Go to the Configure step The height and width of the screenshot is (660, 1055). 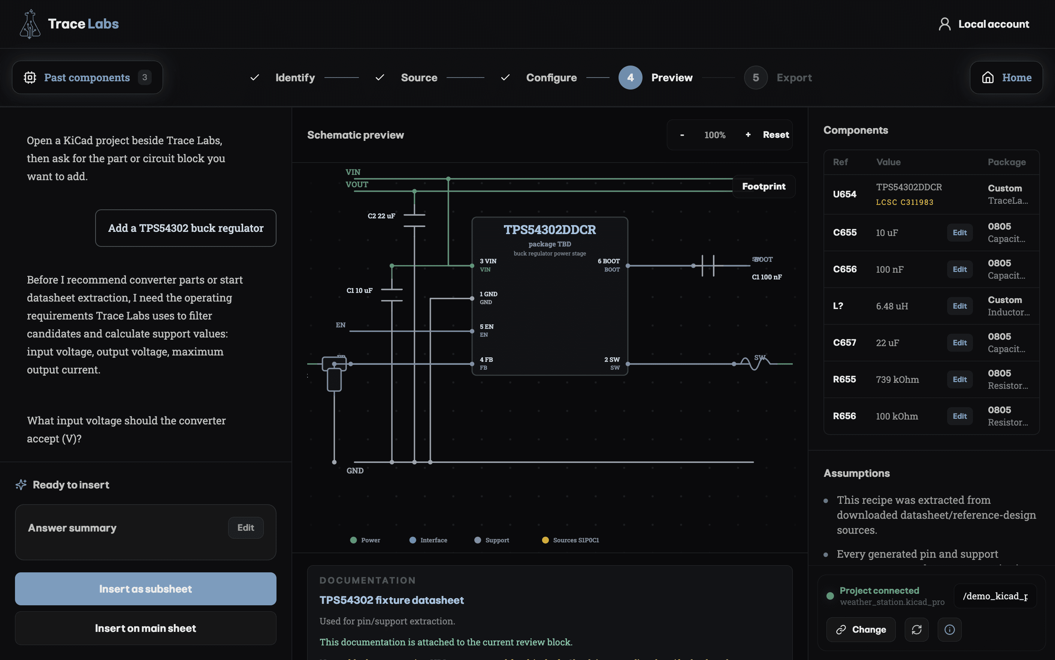(x=551, y=78)
